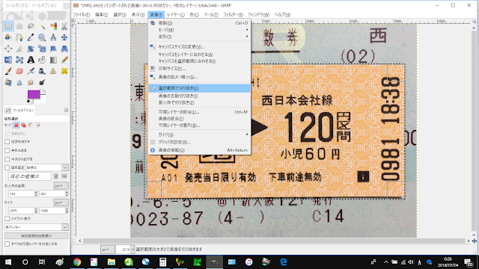Open the status bar unit px dropdown
This screenshot has height=269, width=479.
pos(107,249)
